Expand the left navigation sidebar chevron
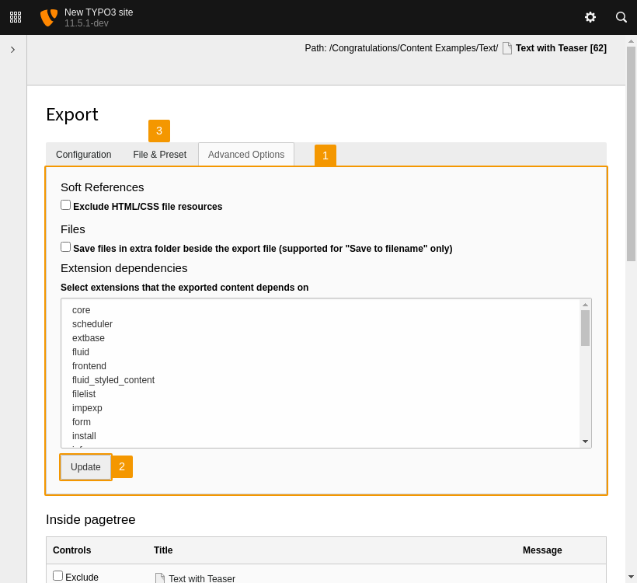This screenshot has height=583, width=637. [12, 48]
